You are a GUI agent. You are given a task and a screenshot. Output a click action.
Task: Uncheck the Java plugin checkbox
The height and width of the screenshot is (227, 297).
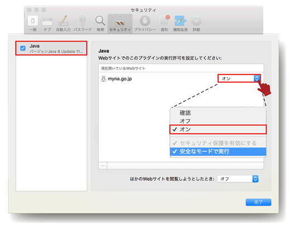[x=23, y=48]
